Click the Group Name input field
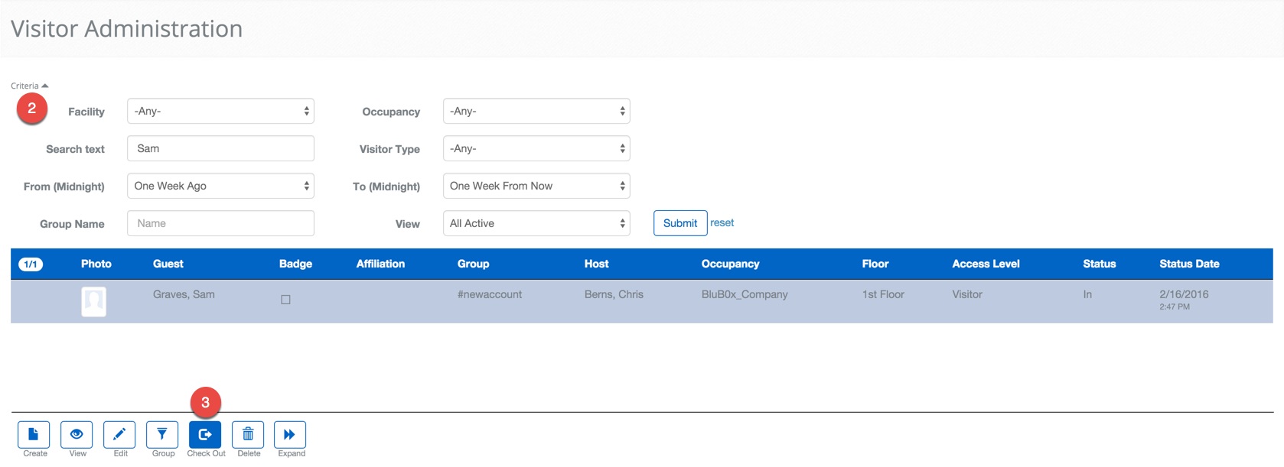 (220, 223)
